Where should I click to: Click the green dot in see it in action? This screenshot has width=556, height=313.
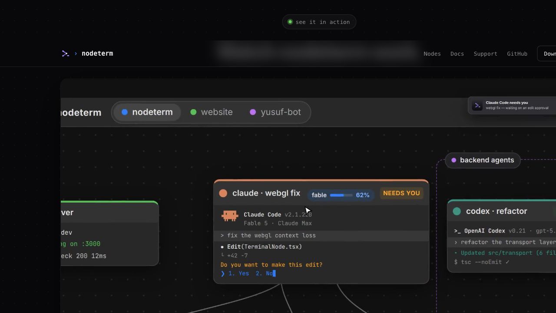(290, 22)
